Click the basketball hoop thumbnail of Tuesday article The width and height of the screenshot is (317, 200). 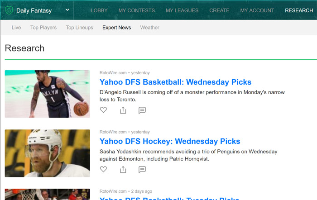47,194
